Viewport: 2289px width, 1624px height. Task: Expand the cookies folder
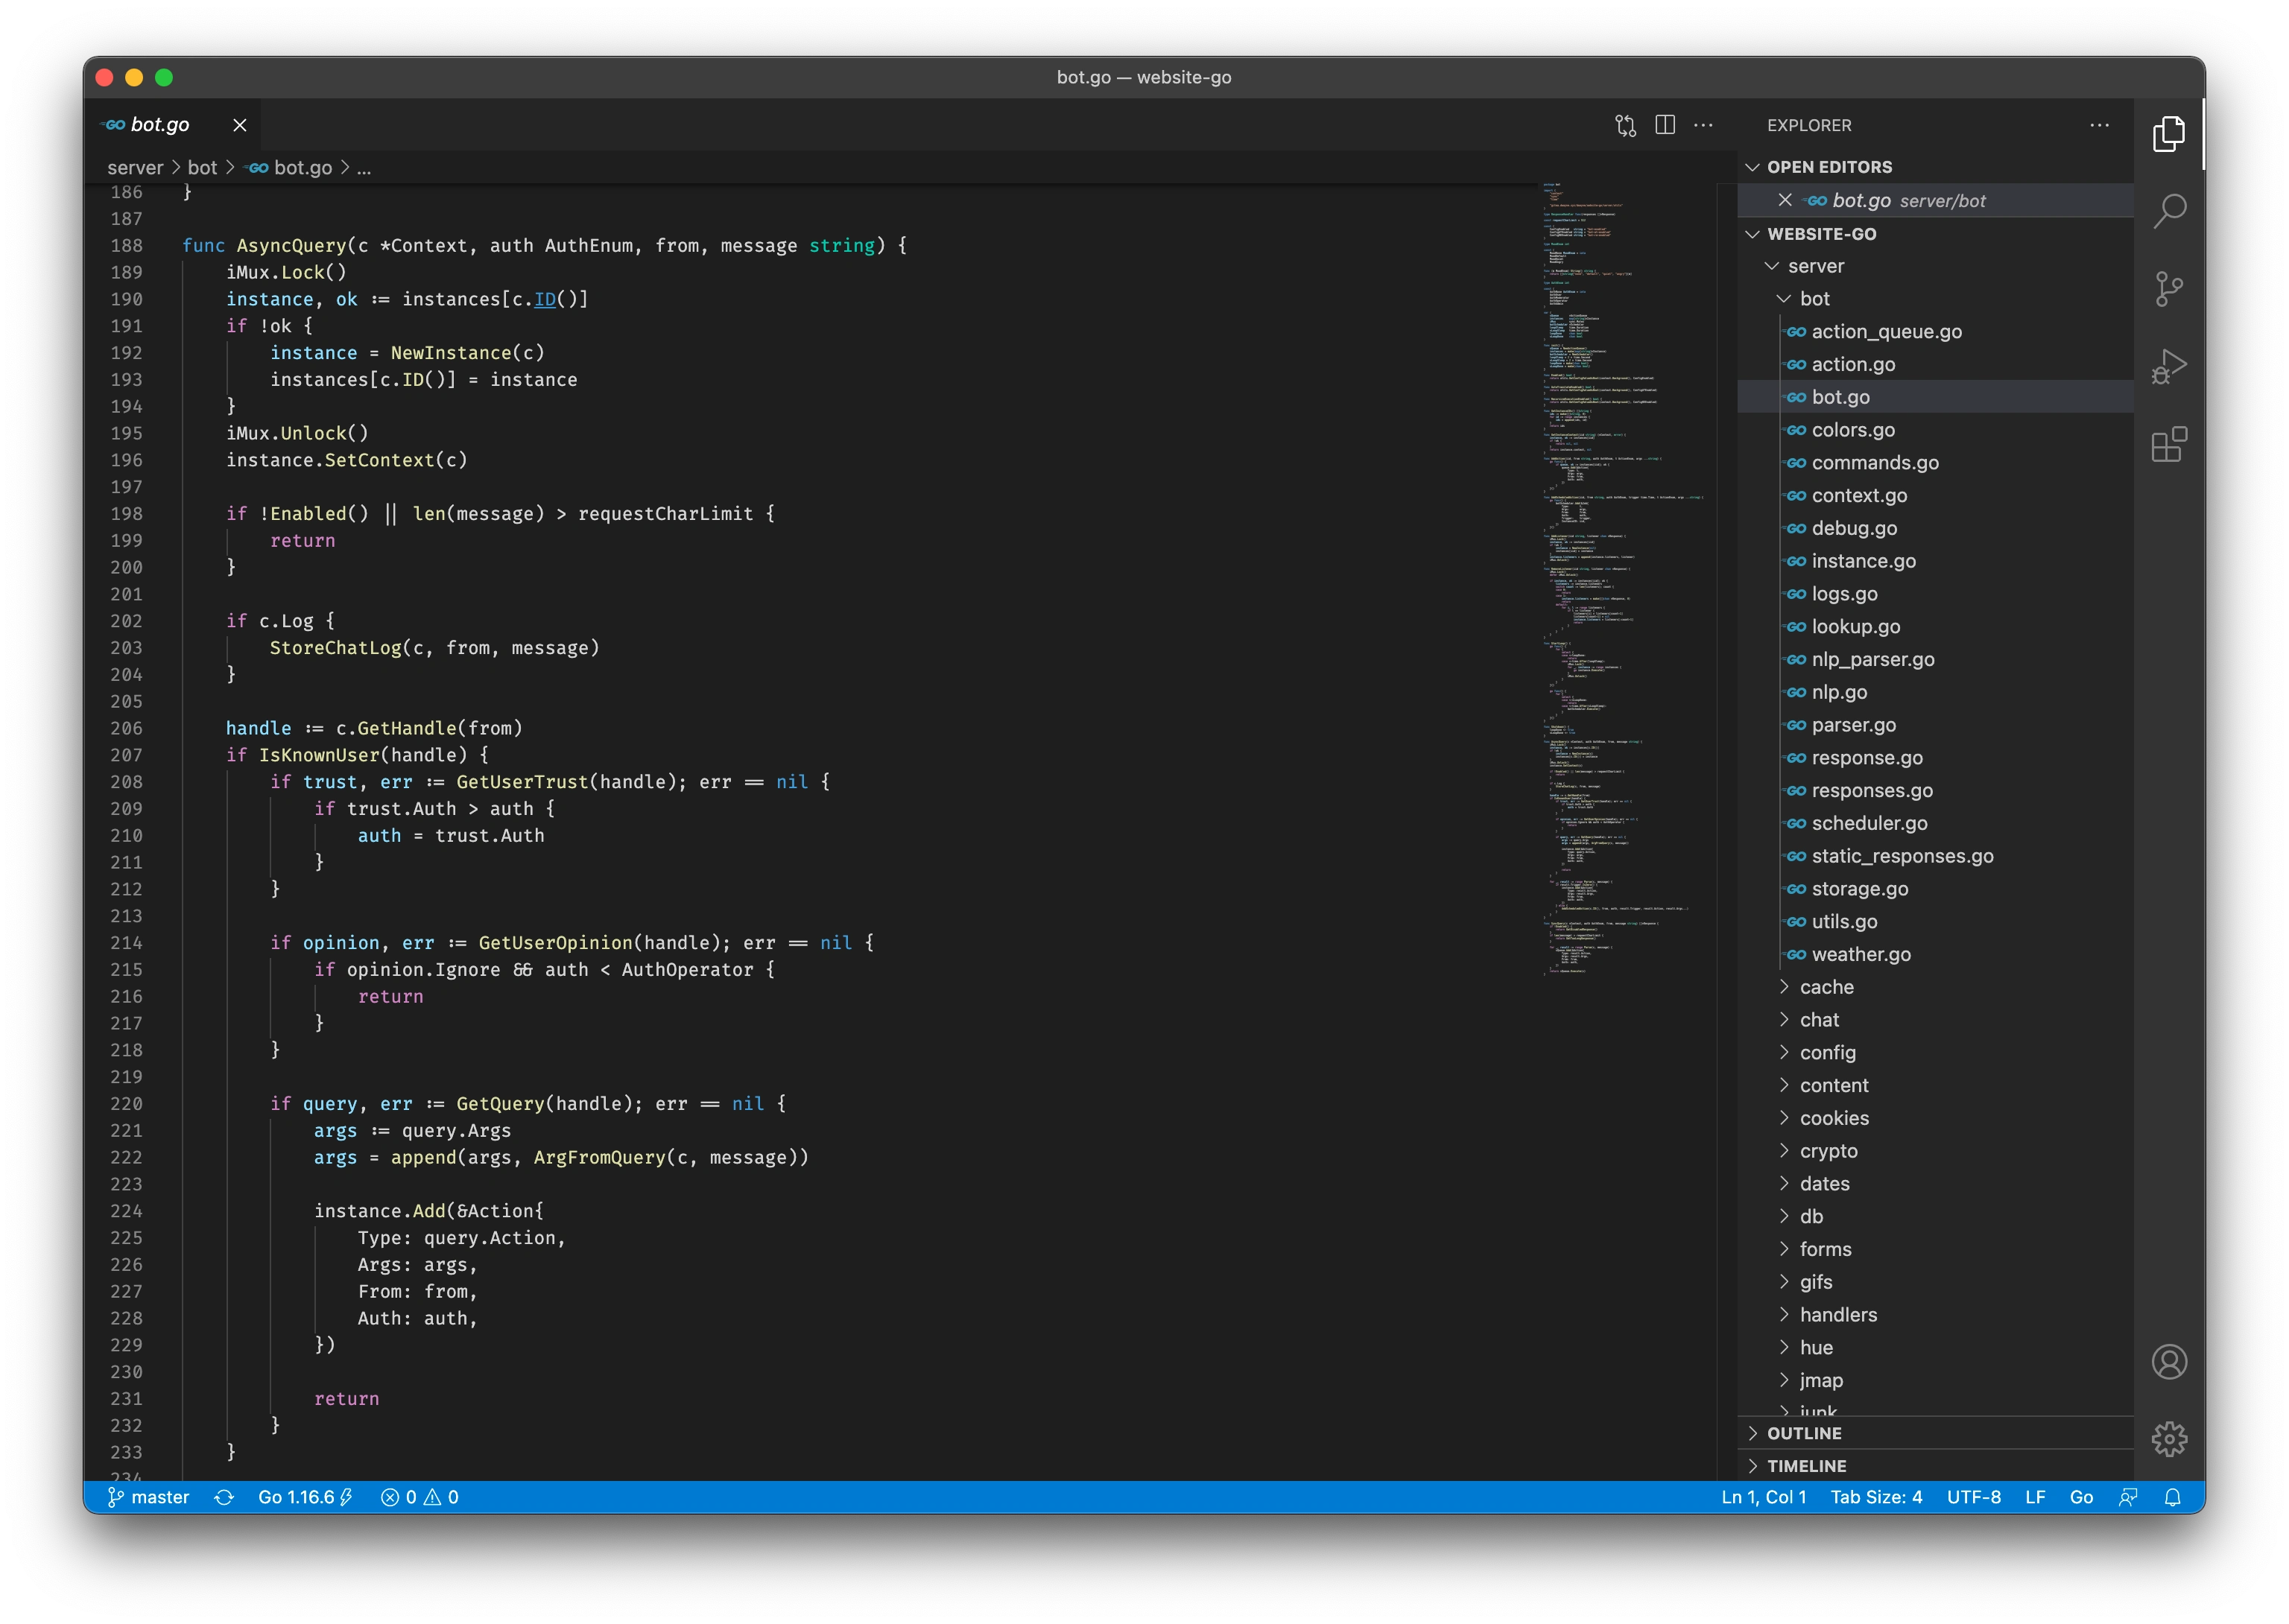[1935, 1118]
